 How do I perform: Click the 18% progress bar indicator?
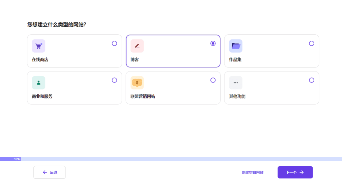coord(17,159)
